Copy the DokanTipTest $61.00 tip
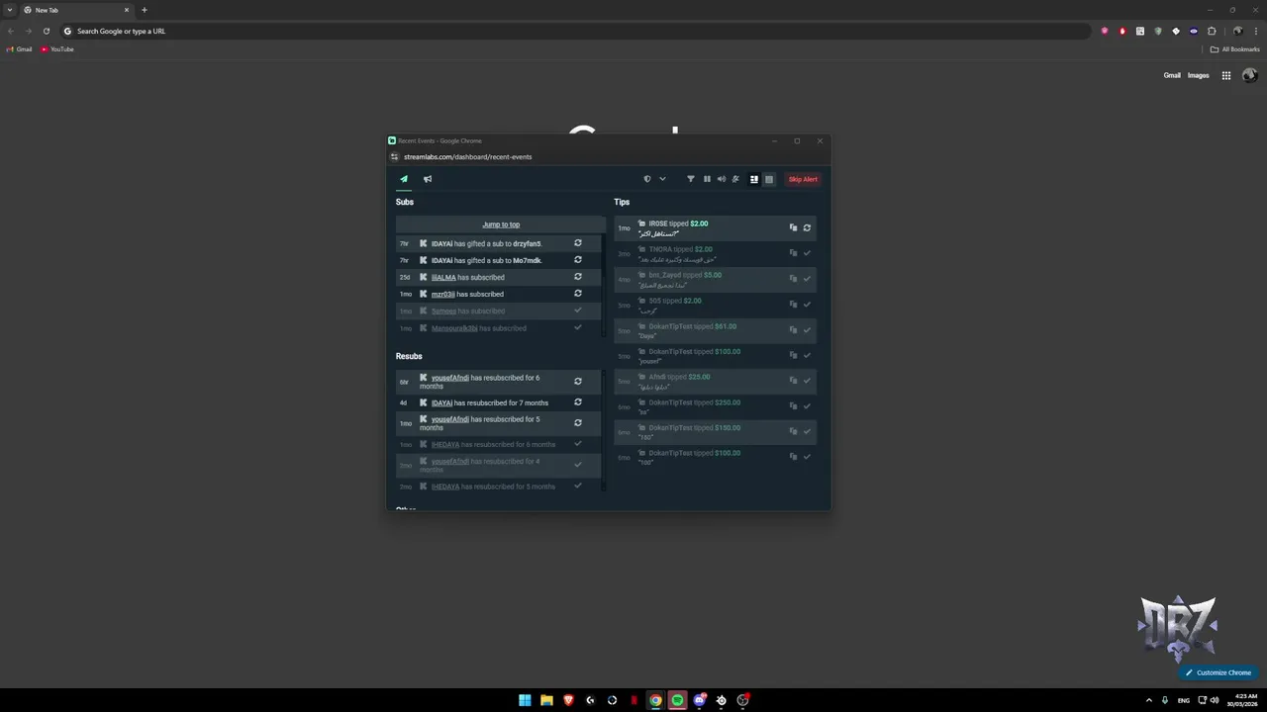 [793, 330]
